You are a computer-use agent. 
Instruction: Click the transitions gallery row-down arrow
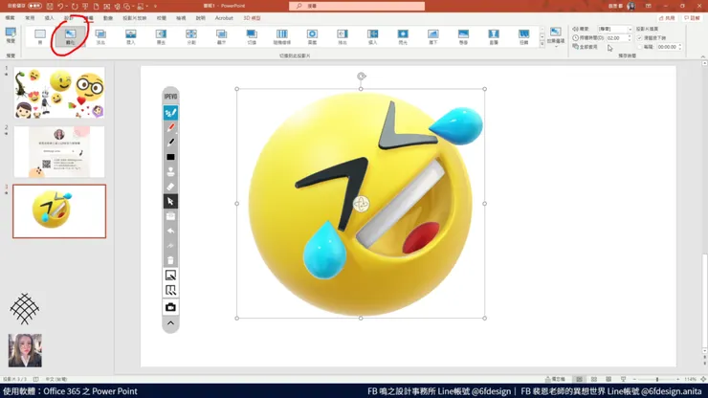click(x=542, y=37)
